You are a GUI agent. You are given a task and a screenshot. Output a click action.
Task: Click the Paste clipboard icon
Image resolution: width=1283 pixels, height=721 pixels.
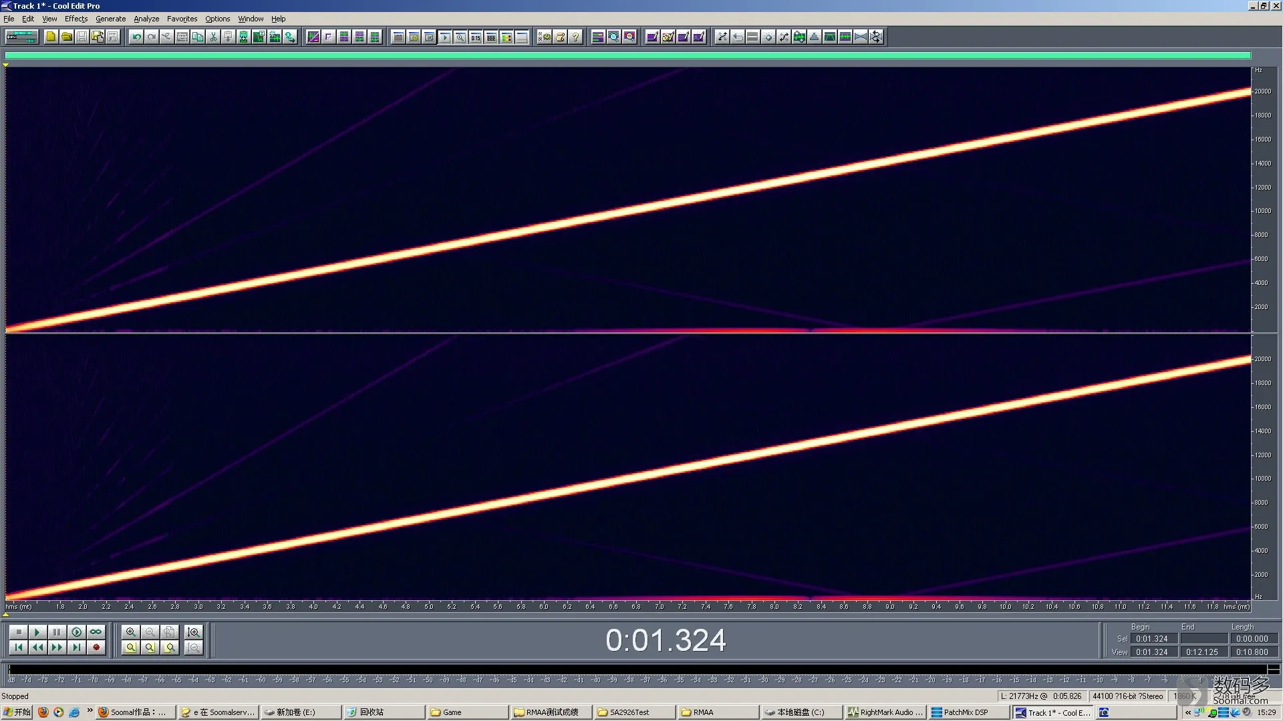pos(229,37)
